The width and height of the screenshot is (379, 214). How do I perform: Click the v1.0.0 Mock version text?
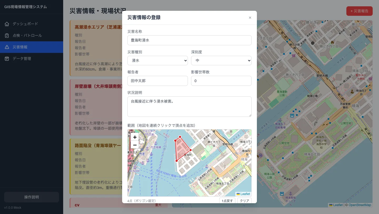(13, 208)
